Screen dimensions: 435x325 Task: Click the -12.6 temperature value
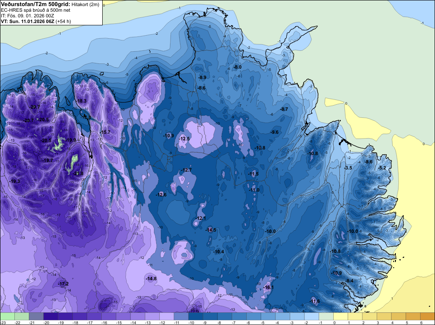(161, 195)
